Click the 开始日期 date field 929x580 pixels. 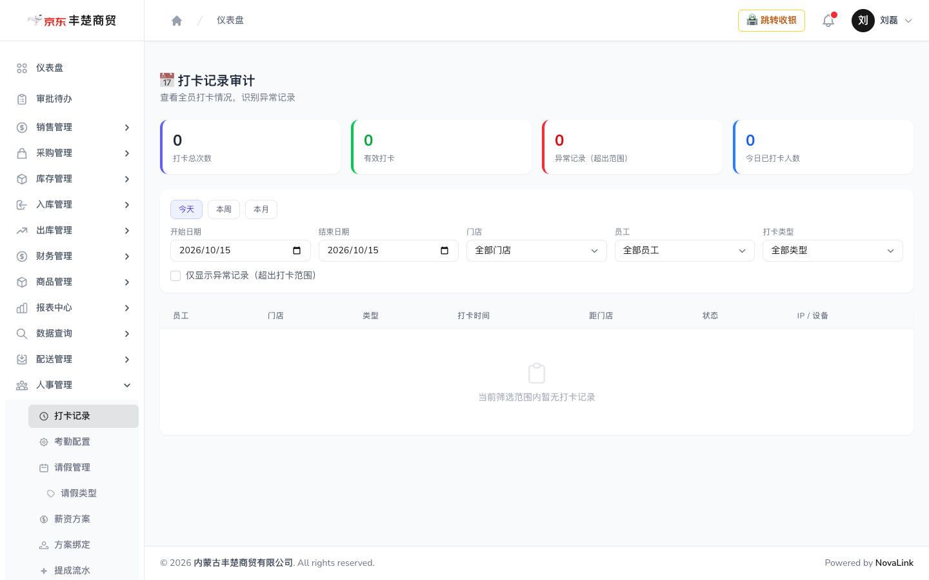[x=241, y=251]
